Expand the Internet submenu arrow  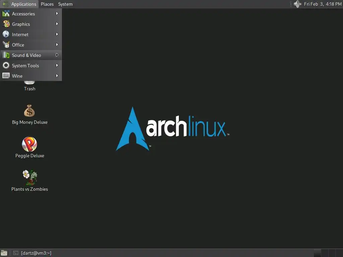[57, 34]
